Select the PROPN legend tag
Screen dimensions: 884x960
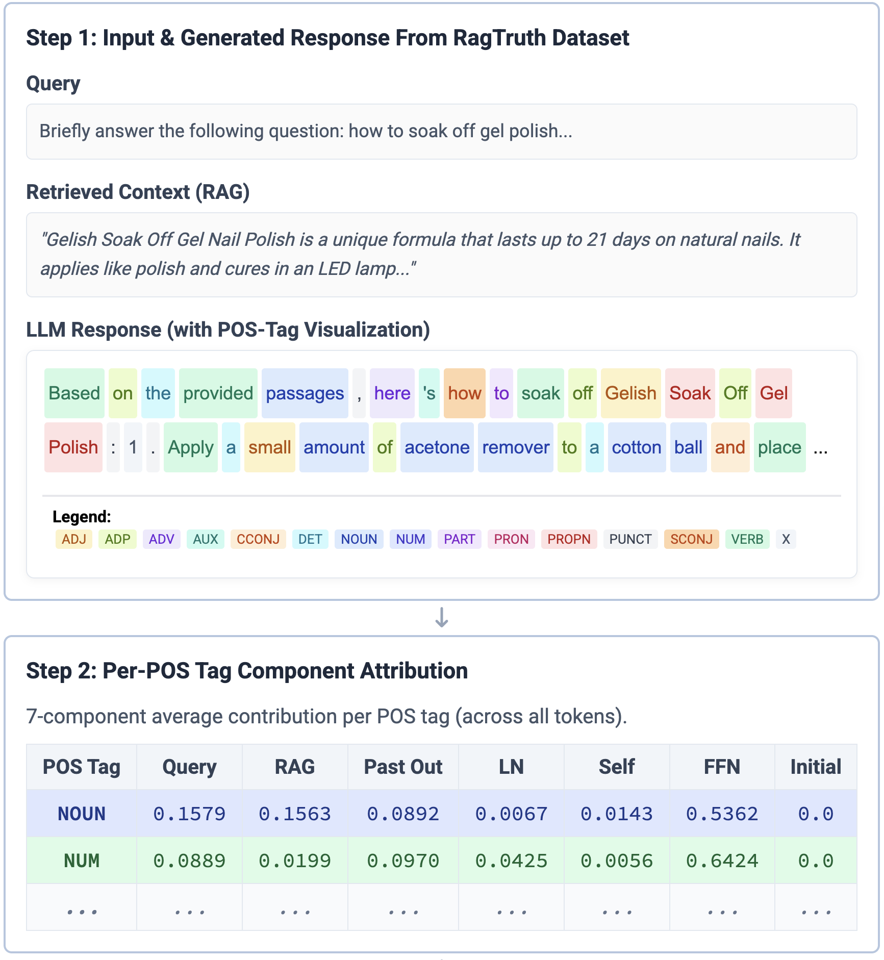pyautogui.click(x=568, y=539)
